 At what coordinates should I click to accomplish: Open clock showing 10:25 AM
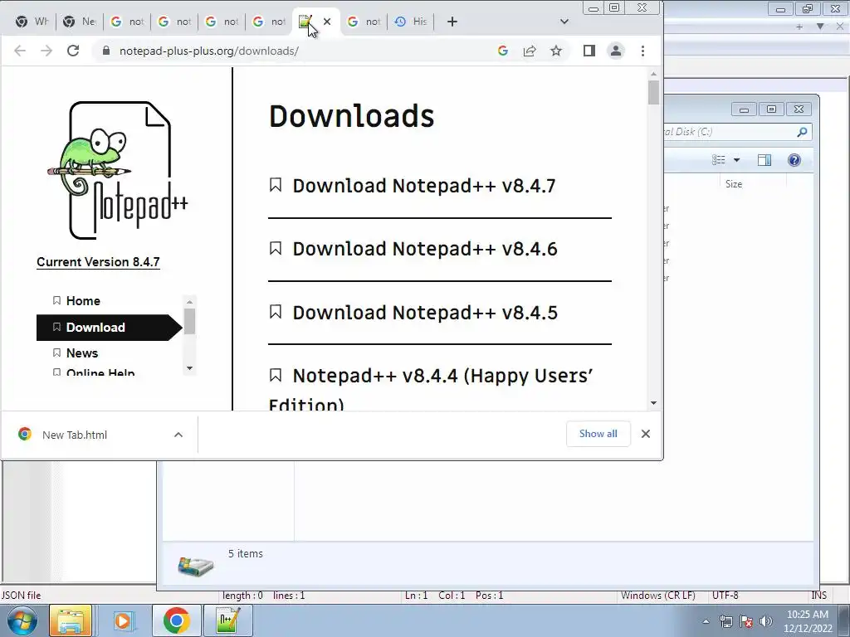pos(808,621)
